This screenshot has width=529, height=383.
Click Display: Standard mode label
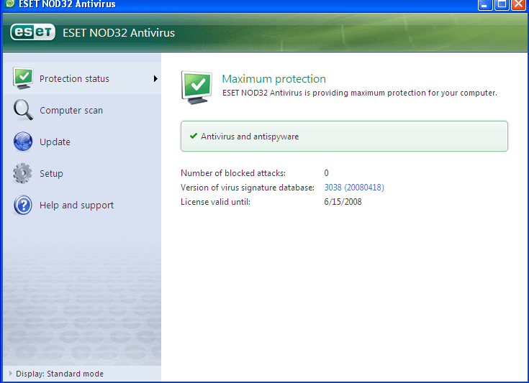click(x=59, y=374)
